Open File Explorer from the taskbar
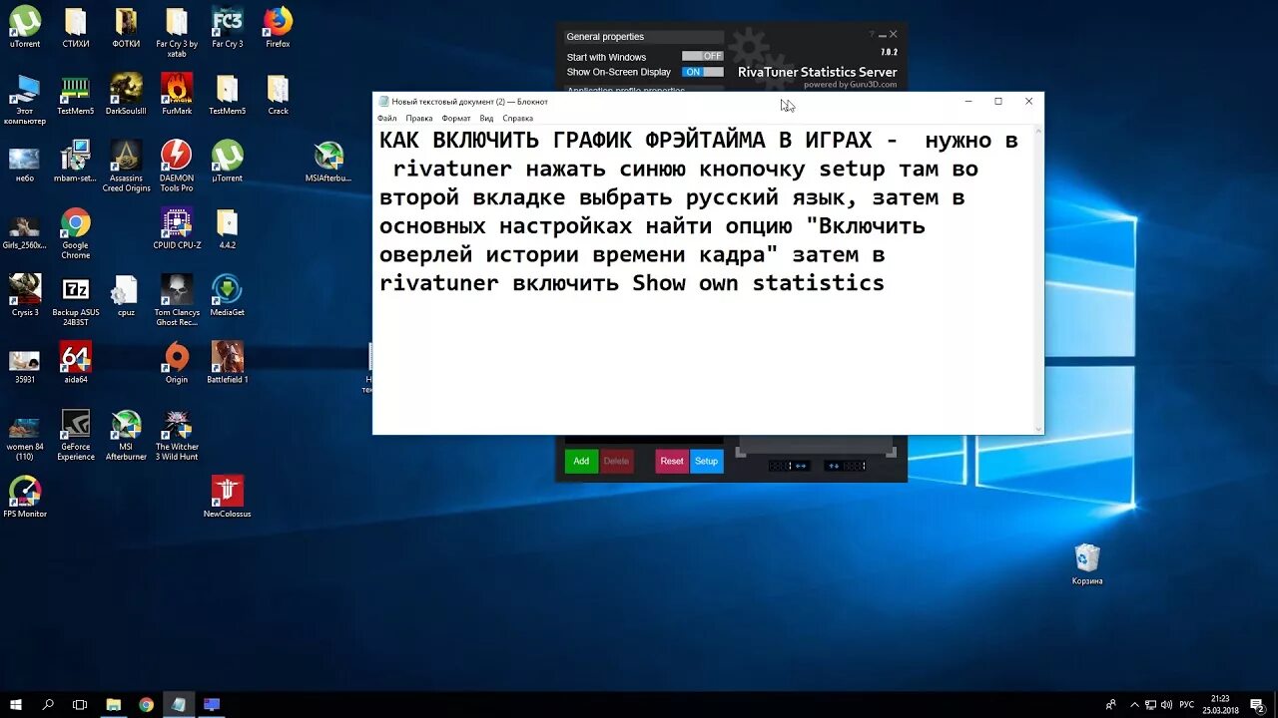Screen dimensions: 1278x718 click(x=113, y=704)
